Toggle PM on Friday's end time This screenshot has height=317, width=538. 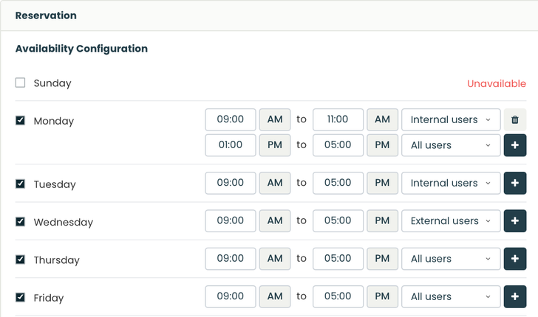coord(382,296)
